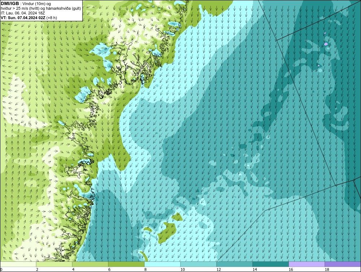Click the 8-10 m/s light cyan legend swatch

coord(162,264)
